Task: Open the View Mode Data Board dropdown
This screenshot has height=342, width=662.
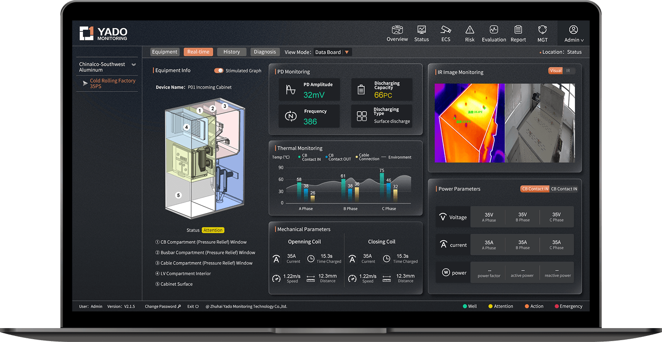Action: click(346, 52)
